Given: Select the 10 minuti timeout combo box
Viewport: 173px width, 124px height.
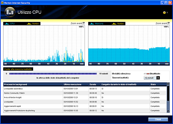Looking at the screenshot, I should 152,78.
